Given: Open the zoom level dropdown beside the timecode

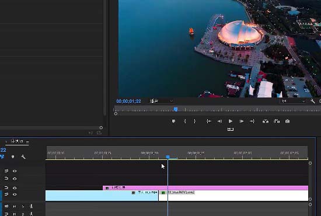Looking at the screenshot, I should 161,101.
